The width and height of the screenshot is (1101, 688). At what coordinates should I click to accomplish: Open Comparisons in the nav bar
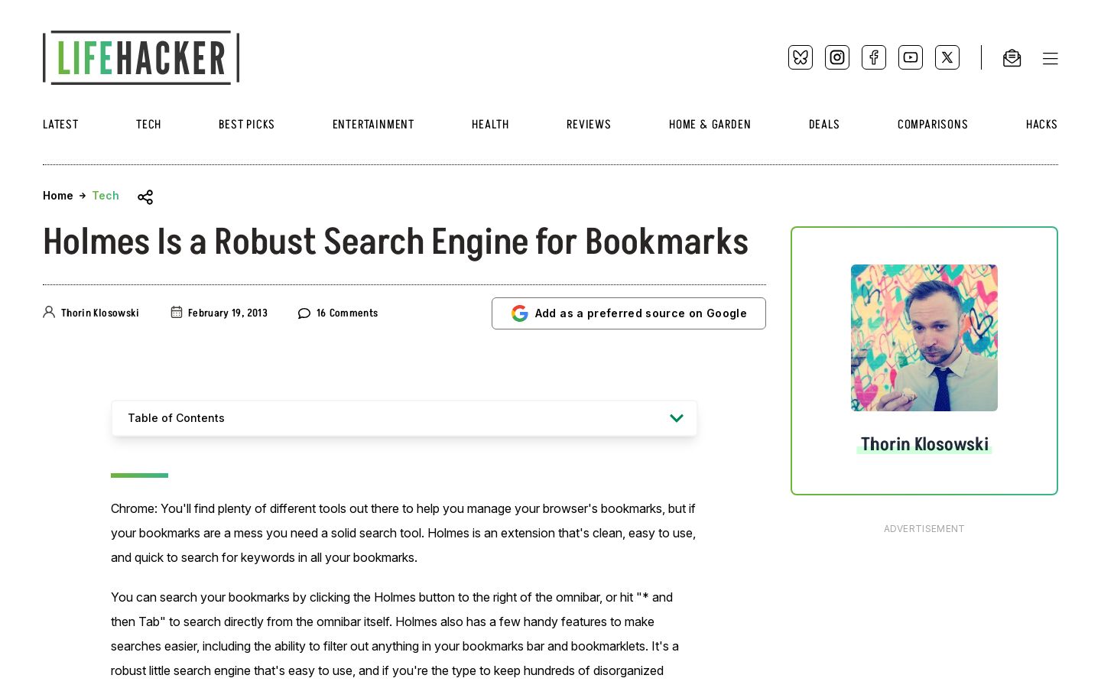pyautogui.click(x=933, y=125)
